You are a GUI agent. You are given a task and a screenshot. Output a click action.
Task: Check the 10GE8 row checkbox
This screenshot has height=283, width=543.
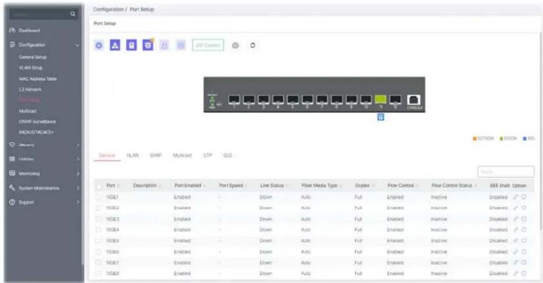click(x=99, y=274)
